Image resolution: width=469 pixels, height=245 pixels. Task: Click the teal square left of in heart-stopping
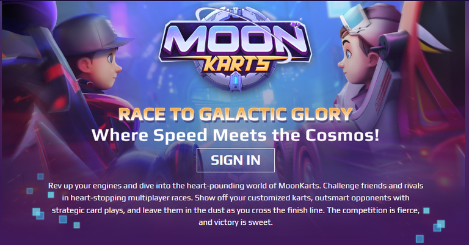(x=51, y=195)
